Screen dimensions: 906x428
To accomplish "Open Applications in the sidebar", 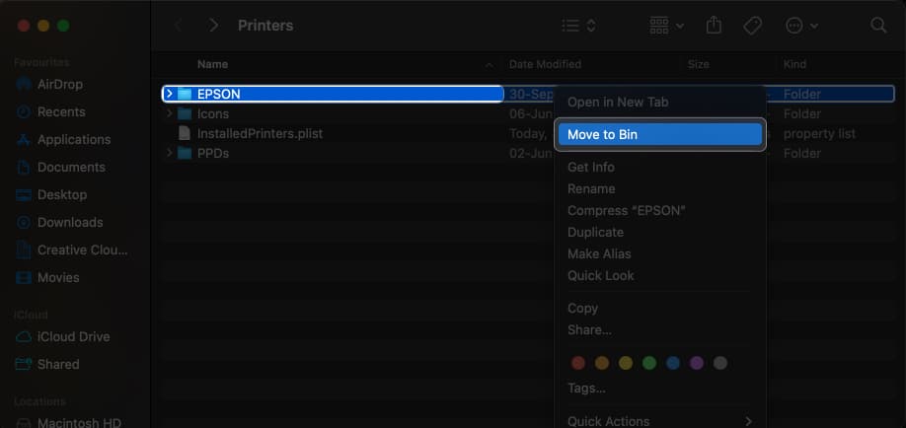I will point(74,140).
